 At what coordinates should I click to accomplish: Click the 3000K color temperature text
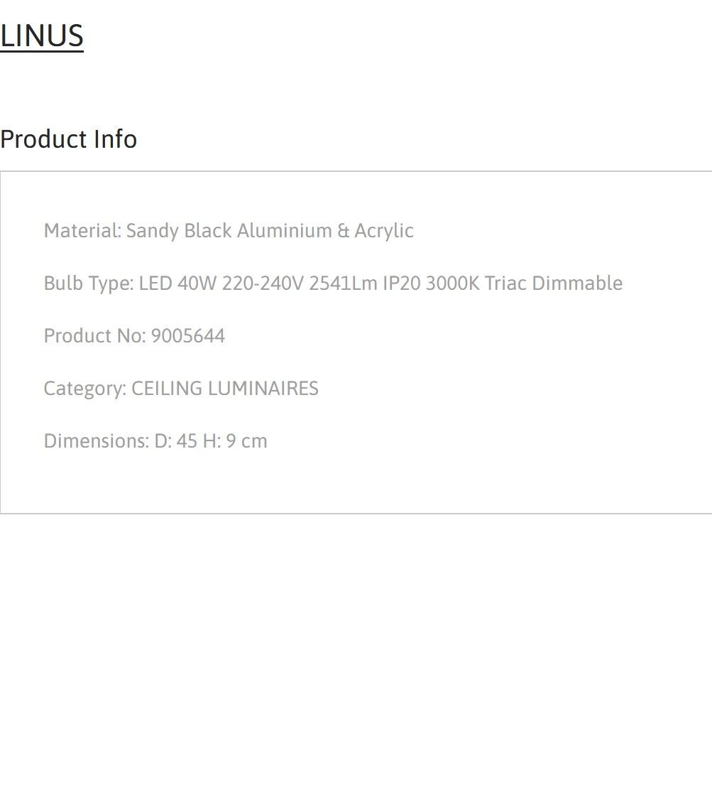pyautogui.click(x=453, y=283)
